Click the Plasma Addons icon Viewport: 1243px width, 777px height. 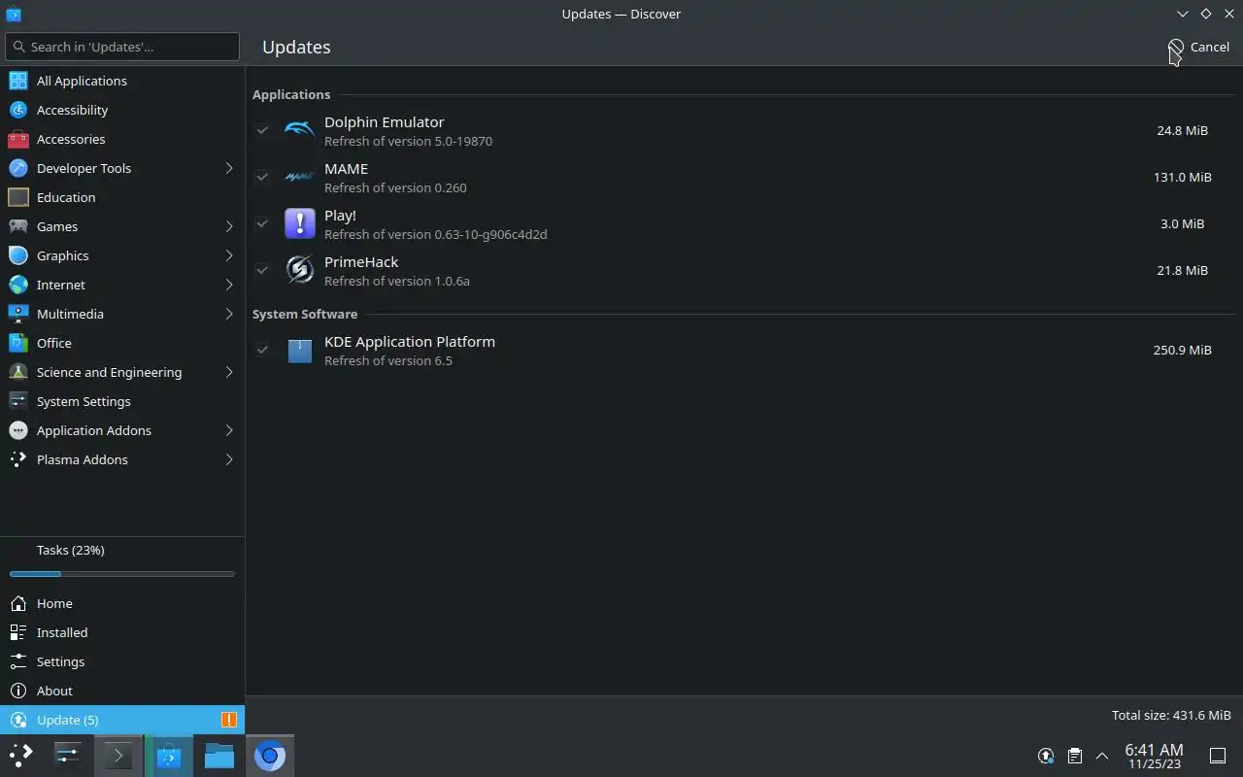click(17, 459)
